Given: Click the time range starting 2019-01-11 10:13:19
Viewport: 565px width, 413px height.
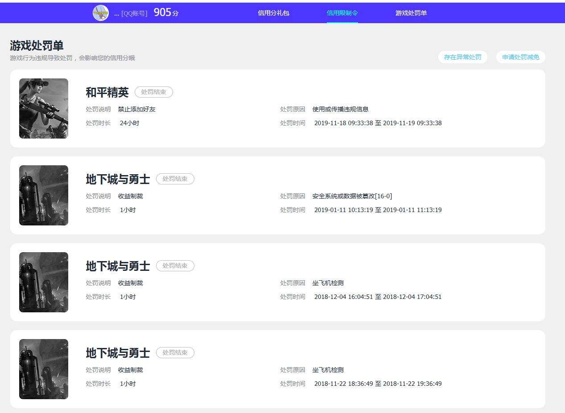Looking at the screenshot, I should coord(378,210).
